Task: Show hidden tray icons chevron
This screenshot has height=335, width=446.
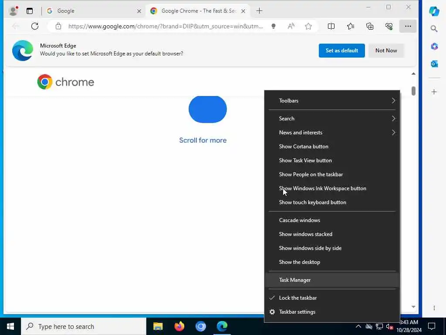Action: (x=358, y=326)
